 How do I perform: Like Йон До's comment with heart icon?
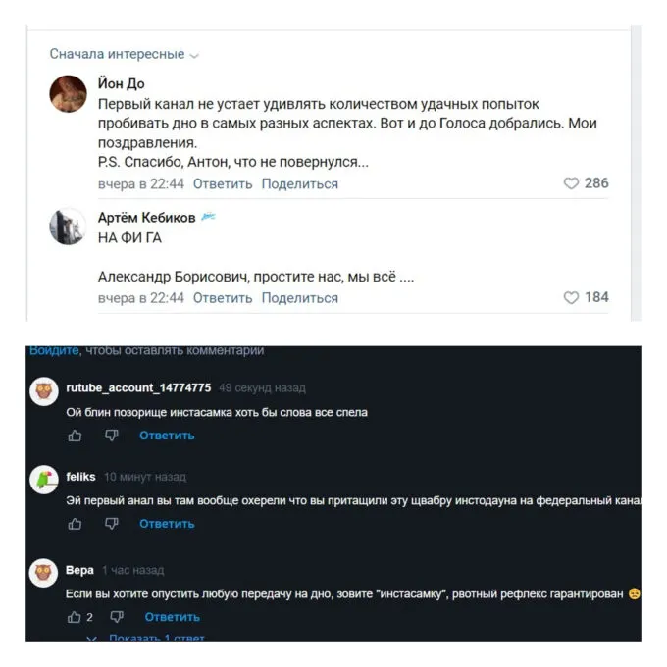click(x=571, y=183)
